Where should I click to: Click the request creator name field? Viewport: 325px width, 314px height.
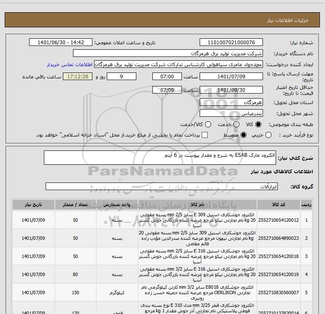[179, 64]
